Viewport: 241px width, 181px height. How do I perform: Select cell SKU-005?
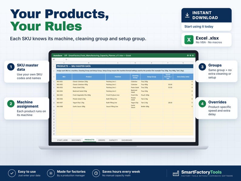64,95
